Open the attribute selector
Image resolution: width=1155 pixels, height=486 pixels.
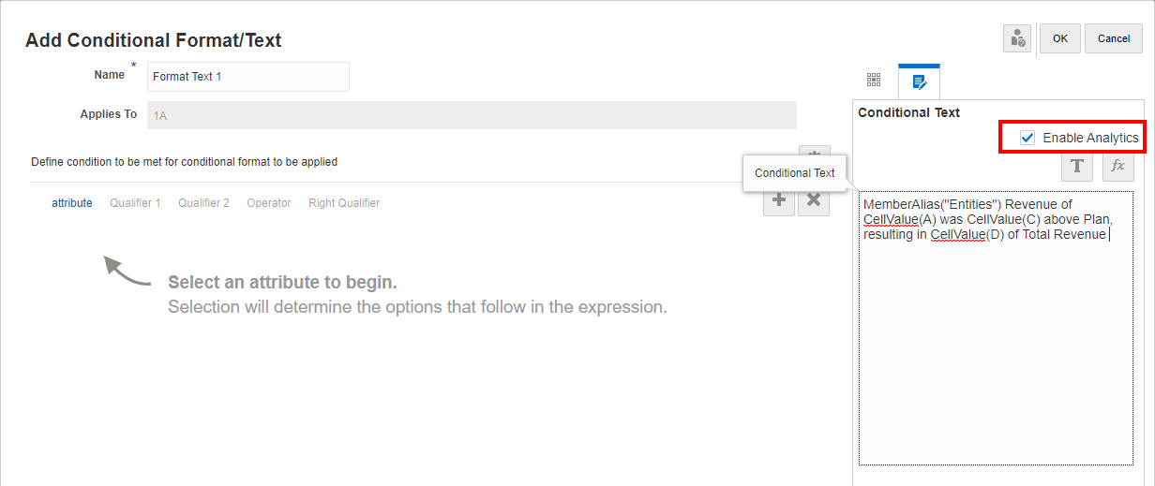click(x=72, y=203)
